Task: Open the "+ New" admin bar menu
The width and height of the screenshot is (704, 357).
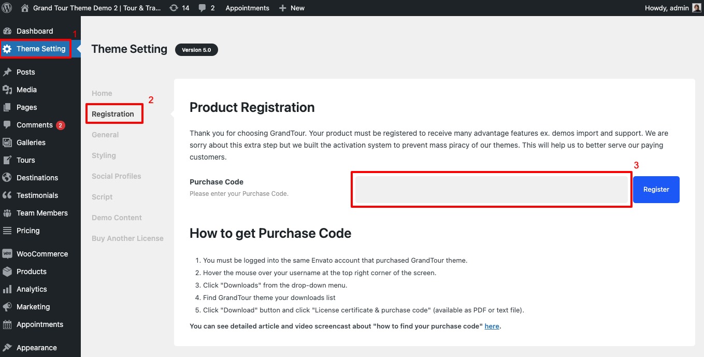Action: [292, 8]
